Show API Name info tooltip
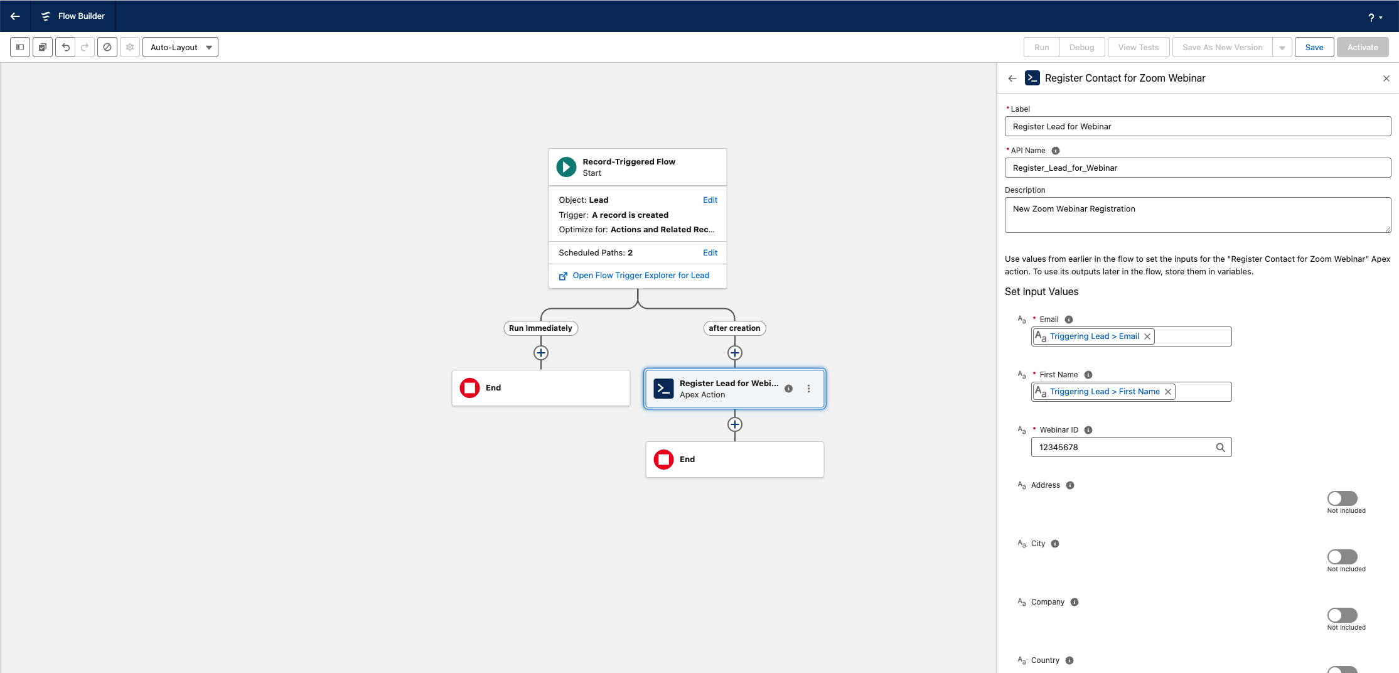This screenshot has height=673, width=1399. 1056,151
